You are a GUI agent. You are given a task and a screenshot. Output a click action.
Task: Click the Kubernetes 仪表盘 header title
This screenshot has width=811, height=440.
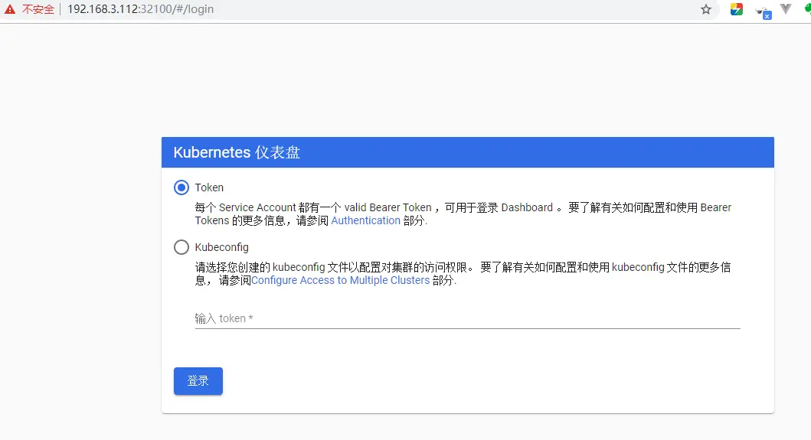click(x=237, y=152)
